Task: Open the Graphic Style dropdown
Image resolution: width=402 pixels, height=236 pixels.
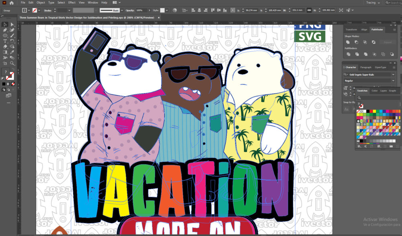Action: coord(167,10)
